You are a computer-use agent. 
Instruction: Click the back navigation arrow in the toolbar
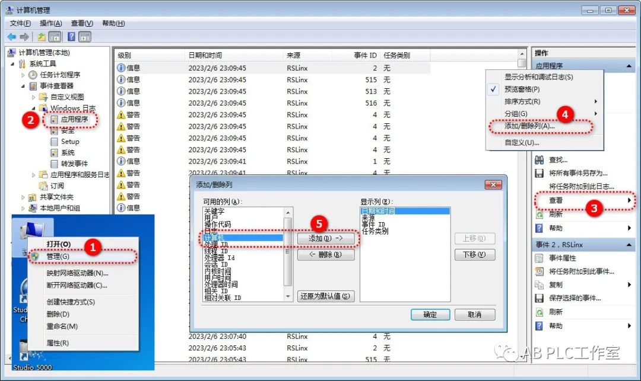pos(12,37)
